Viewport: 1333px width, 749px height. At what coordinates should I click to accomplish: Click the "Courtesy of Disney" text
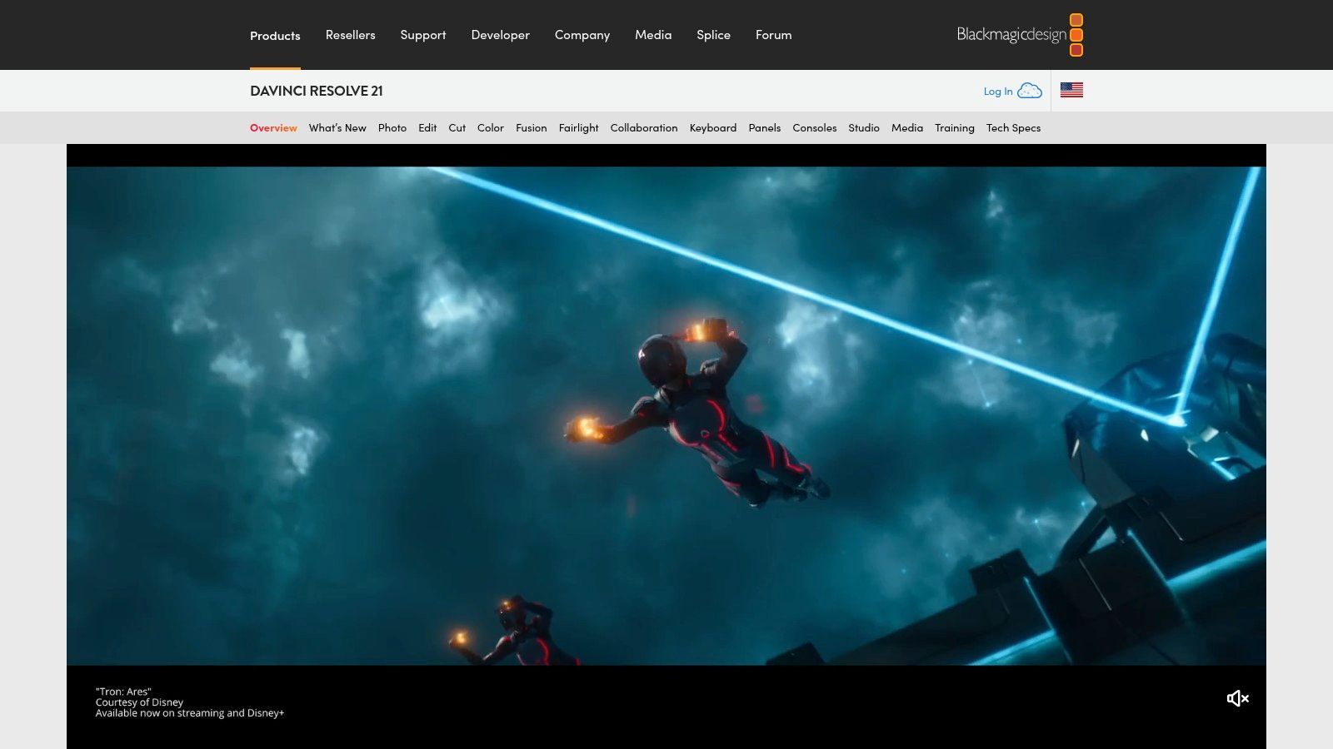point(139,702)
